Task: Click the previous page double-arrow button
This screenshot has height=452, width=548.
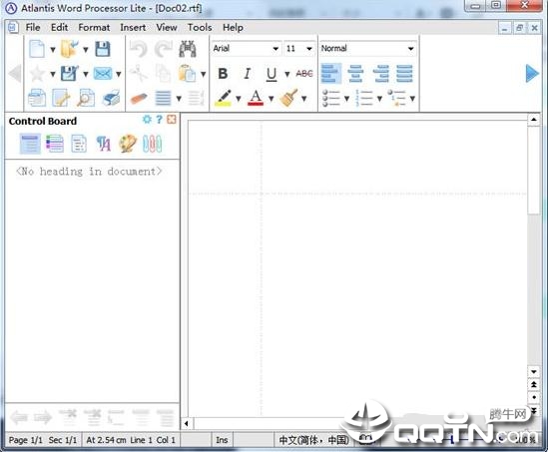Action: pos(534,384)
